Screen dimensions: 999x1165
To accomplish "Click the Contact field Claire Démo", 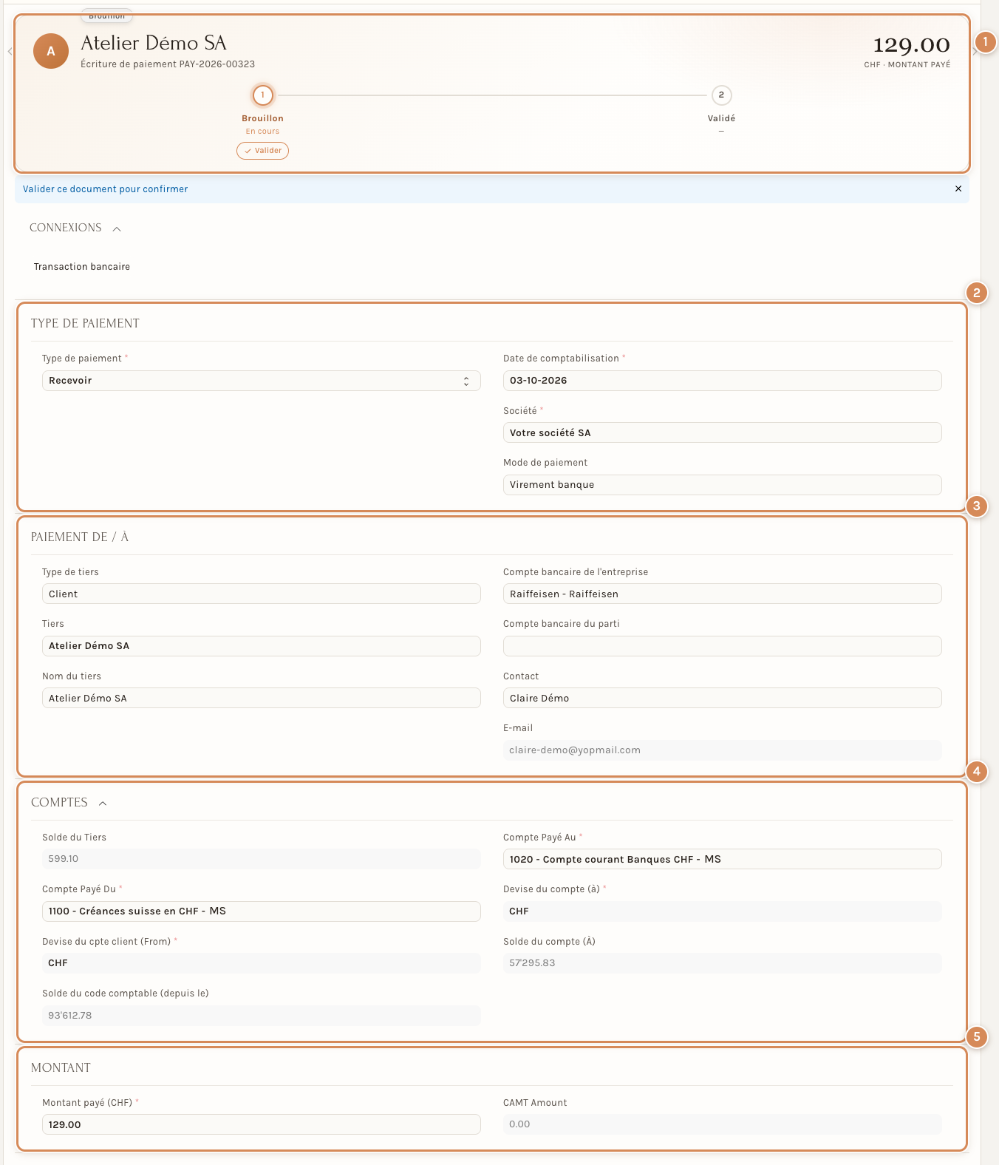I will click(722, 698).
